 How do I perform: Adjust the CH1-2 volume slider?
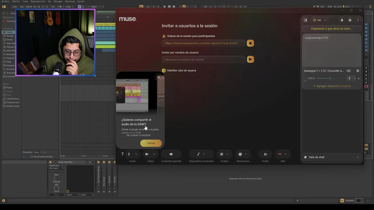331,78
